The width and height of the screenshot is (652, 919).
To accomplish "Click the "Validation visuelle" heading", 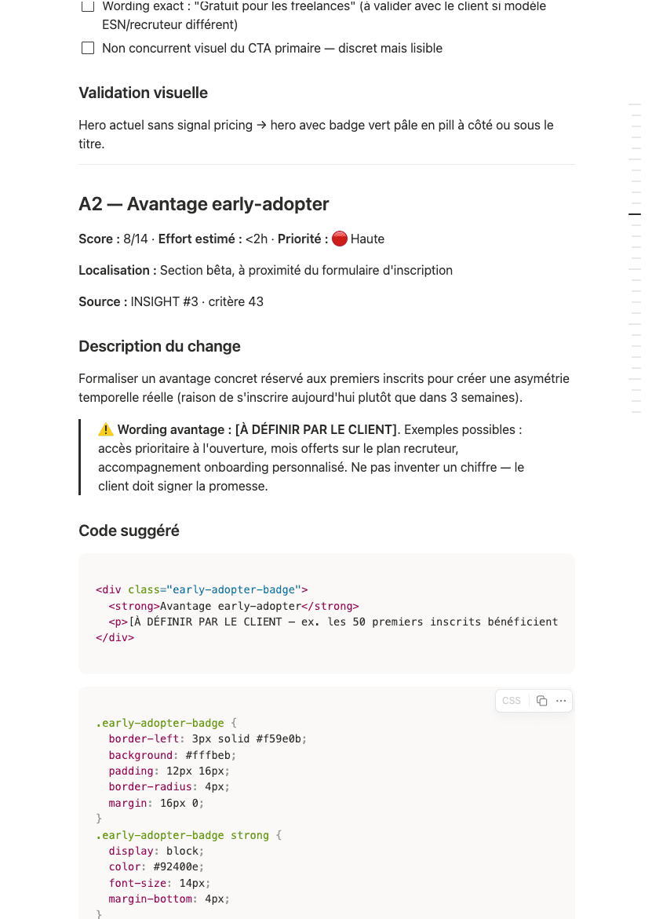I will (x=143, y=93).
